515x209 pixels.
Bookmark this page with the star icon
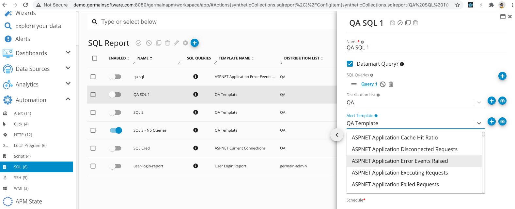pyautogui.click(x=458, y=5)
